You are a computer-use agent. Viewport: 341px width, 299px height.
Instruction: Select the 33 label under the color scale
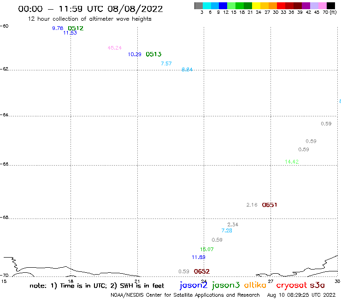pos(283,12)
